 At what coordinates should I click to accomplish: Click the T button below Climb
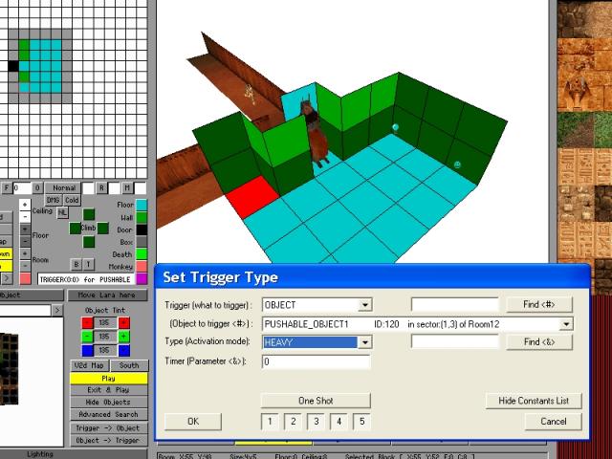point(89,264)
